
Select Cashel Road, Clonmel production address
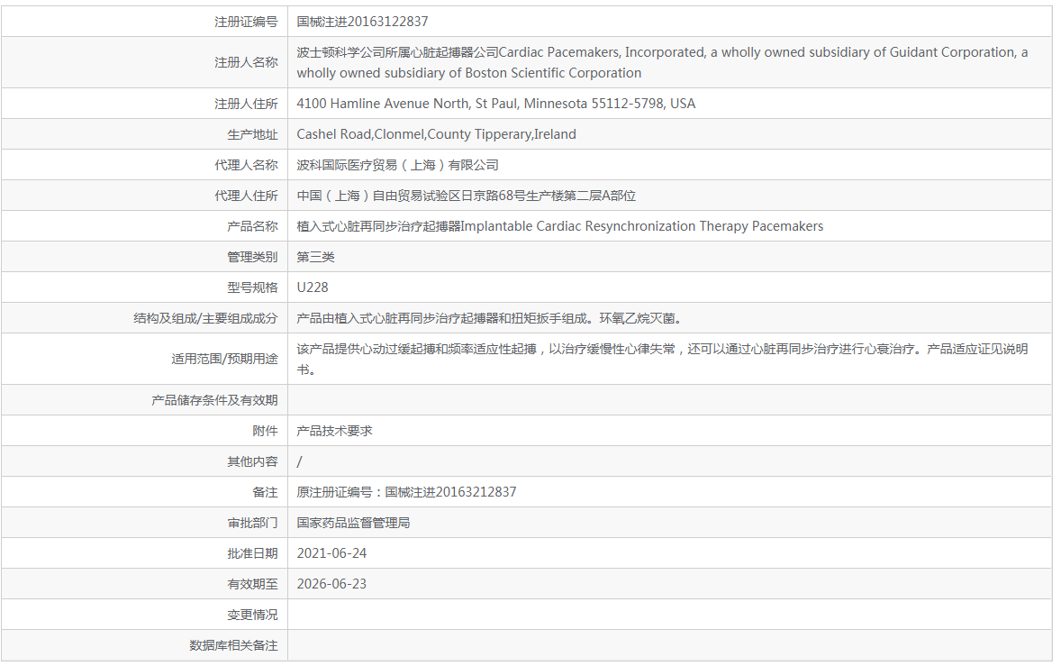(x=437, y=134)
